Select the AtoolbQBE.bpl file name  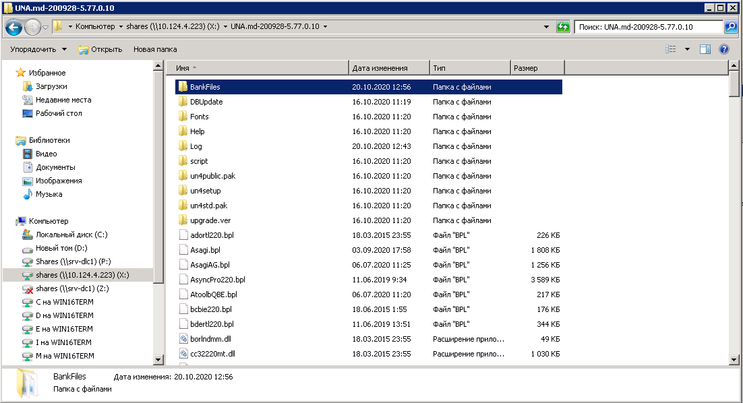(x=214, y=294)
